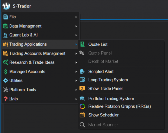Click the Quant Lab microscope icon
The height and width of the screenshot is (133, 168).
pos(6,35)
